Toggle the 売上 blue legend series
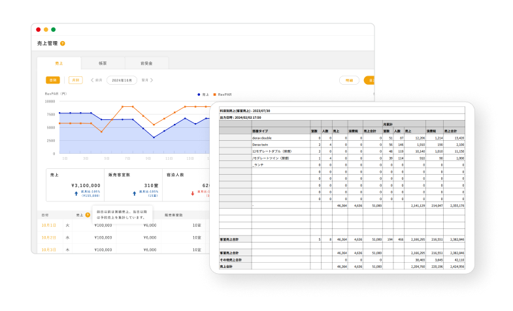The image size is (513, 311). point(203,95)
